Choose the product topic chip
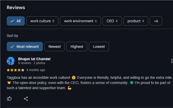The width and height of the screenshot is (173, 108). 136,21
